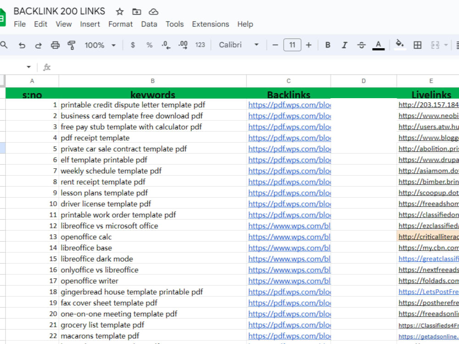Viewport: 459px width, 344px height.
Task: Click the BACKLINK 200 LINKS document title
Action: (x=59, y=11)
